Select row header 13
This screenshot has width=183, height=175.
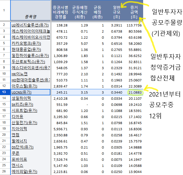[x=5, y=92]
